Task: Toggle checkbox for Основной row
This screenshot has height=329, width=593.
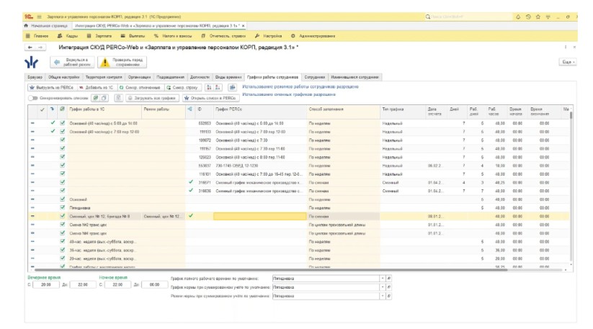Action: coord(63,199)
